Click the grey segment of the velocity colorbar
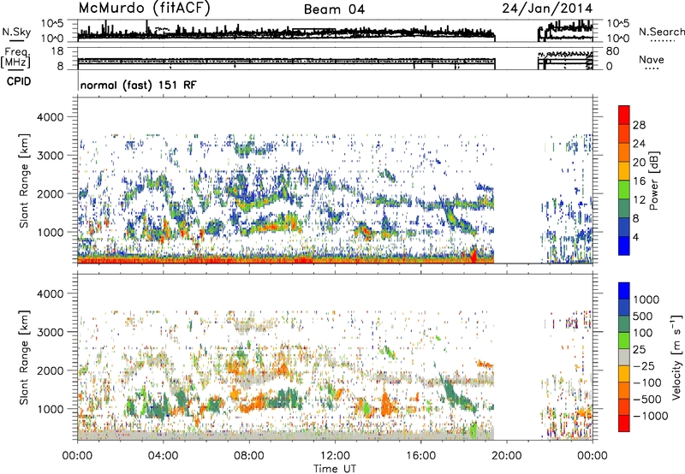The width and height of the screenshot is (685, 474). 624,357
